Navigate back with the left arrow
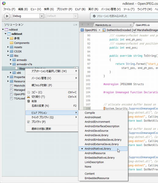This screenshot has height=183, width=158. point(82,24)
